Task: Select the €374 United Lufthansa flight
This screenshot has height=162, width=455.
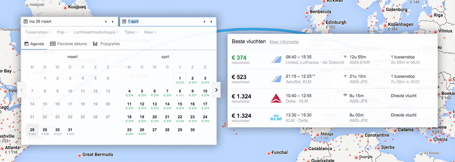Action: pos(332,60)
